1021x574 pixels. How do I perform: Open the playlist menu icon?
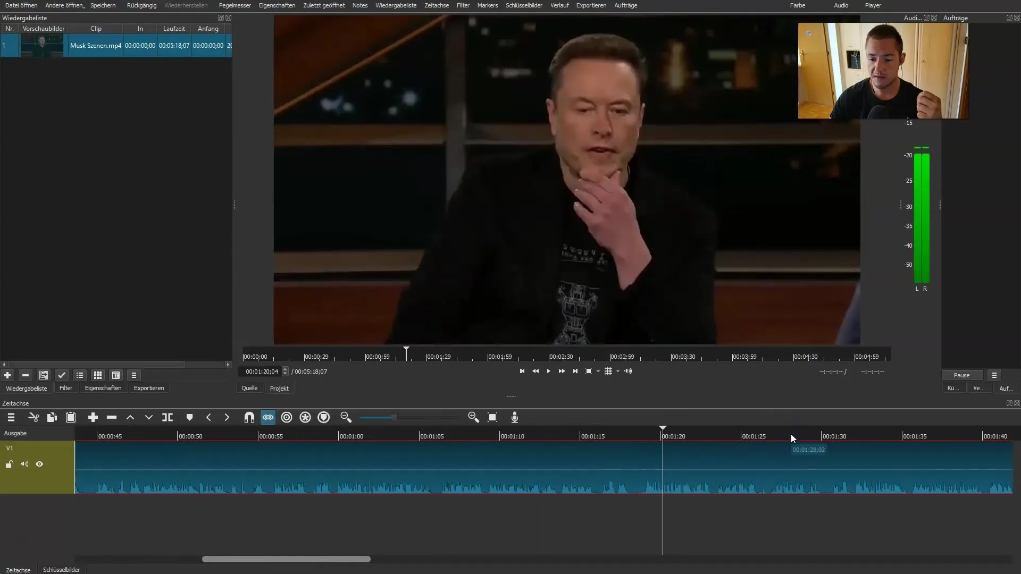pyautogui.click(x=134, y=375)
